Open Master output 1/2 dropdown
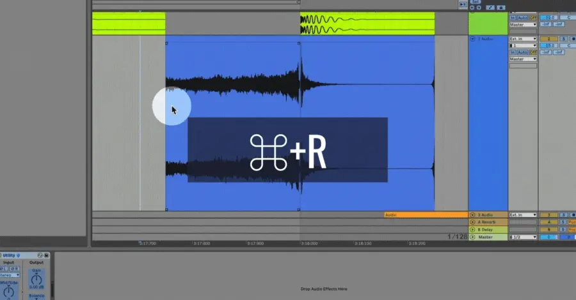 click(523, 237)
